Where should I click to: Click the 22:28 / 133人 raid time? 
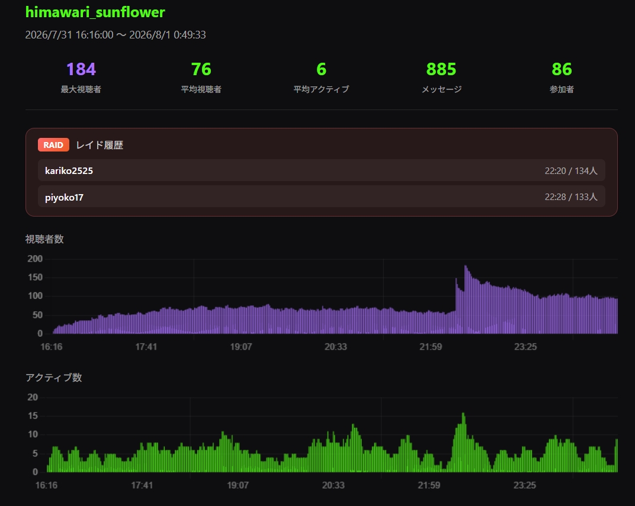tap(571, 197)
